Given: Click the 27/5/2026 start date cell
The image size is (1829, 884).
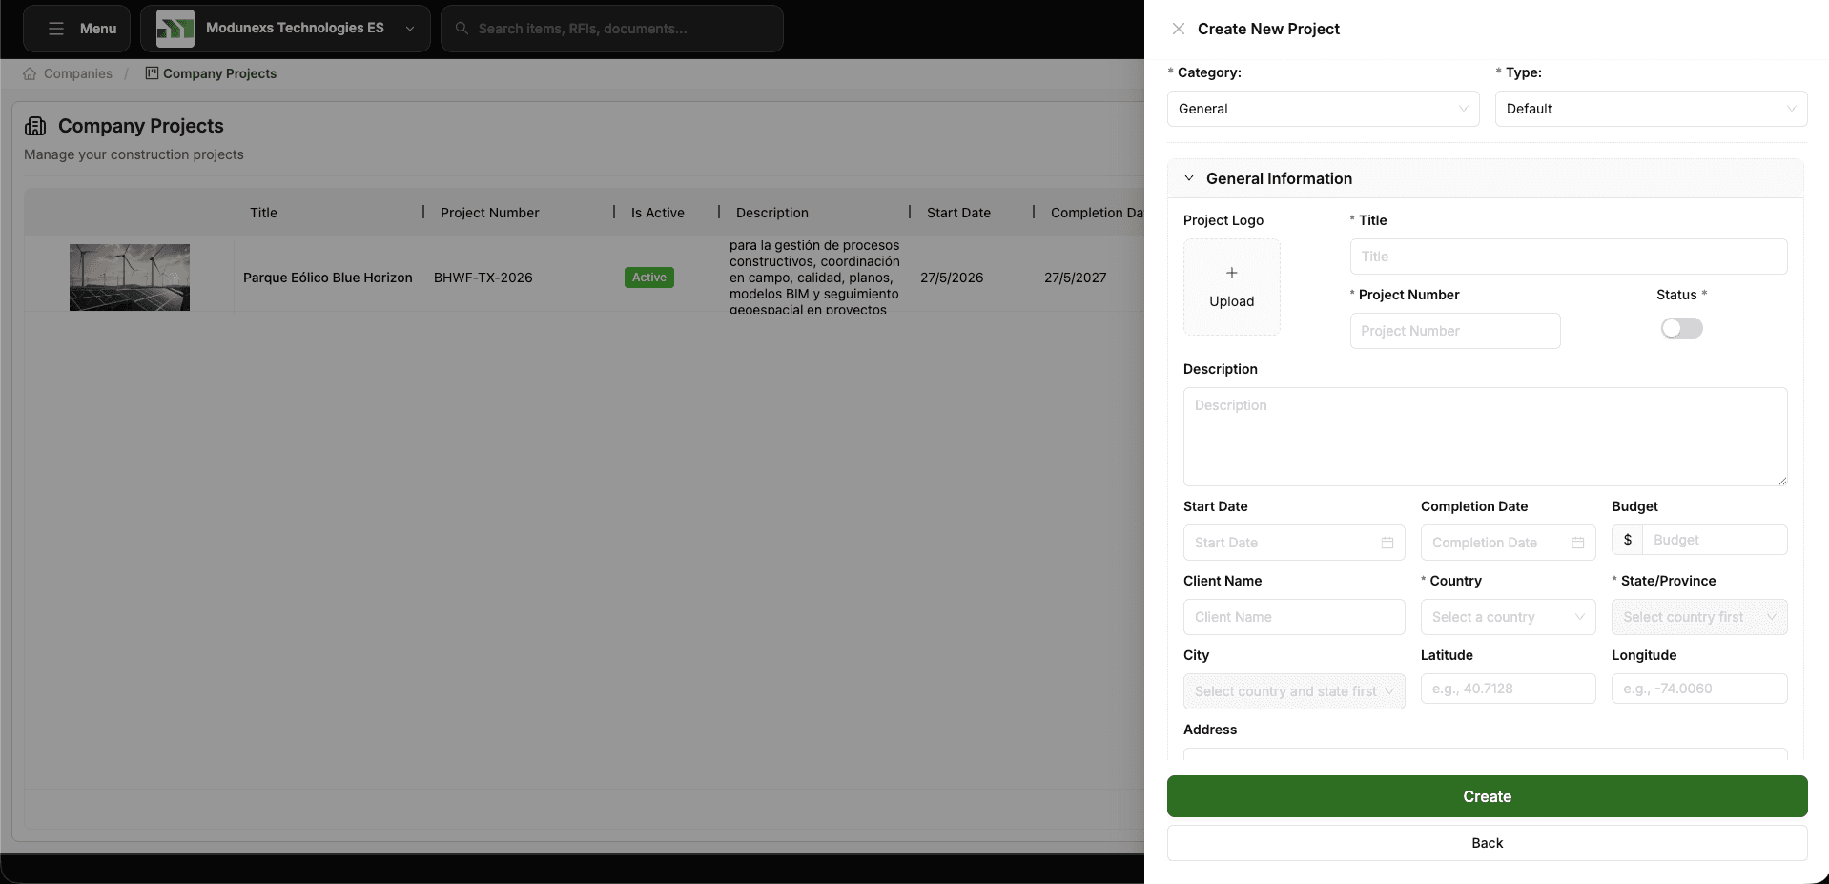Looking at the screenshot, I should [952, 278].
